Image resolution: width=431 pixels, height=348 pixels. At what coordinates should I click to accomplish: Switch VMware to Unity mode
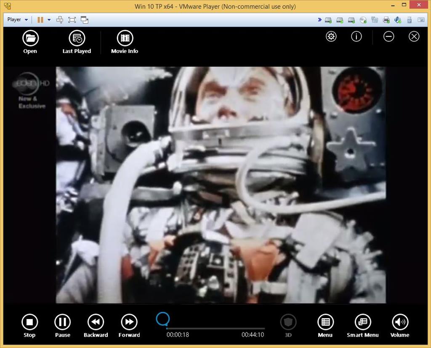pyautogui.click(x=84, y=20)
